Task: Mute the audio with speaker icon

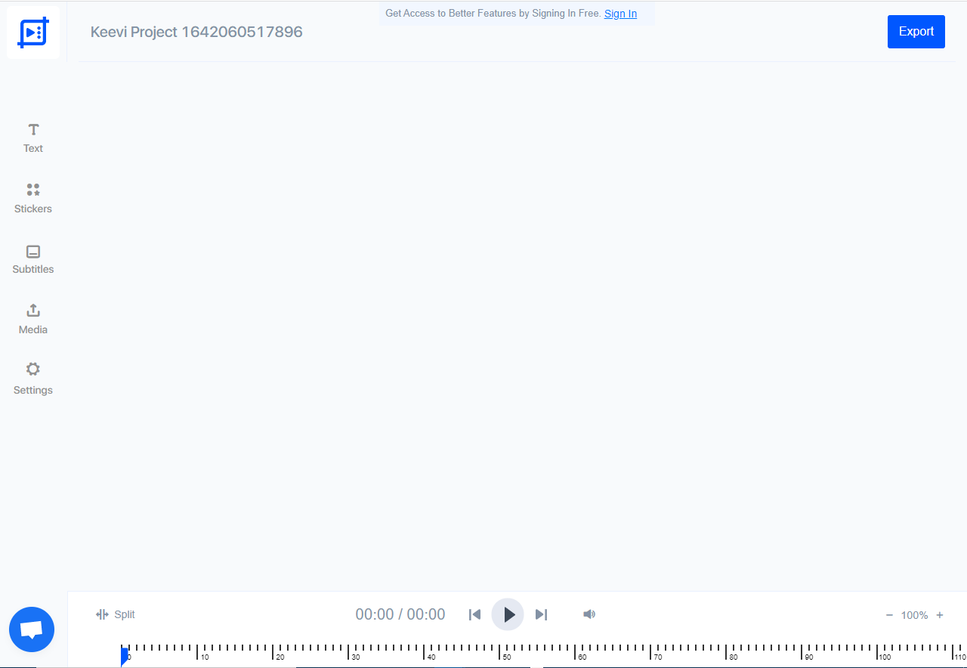Action: 589,614
